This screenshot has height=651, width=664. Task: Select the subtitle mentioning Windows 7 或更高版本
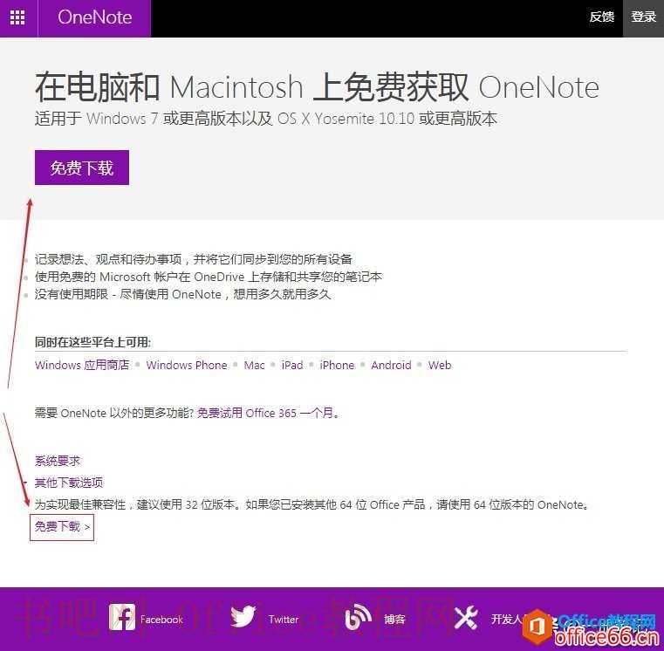[266, 119]
